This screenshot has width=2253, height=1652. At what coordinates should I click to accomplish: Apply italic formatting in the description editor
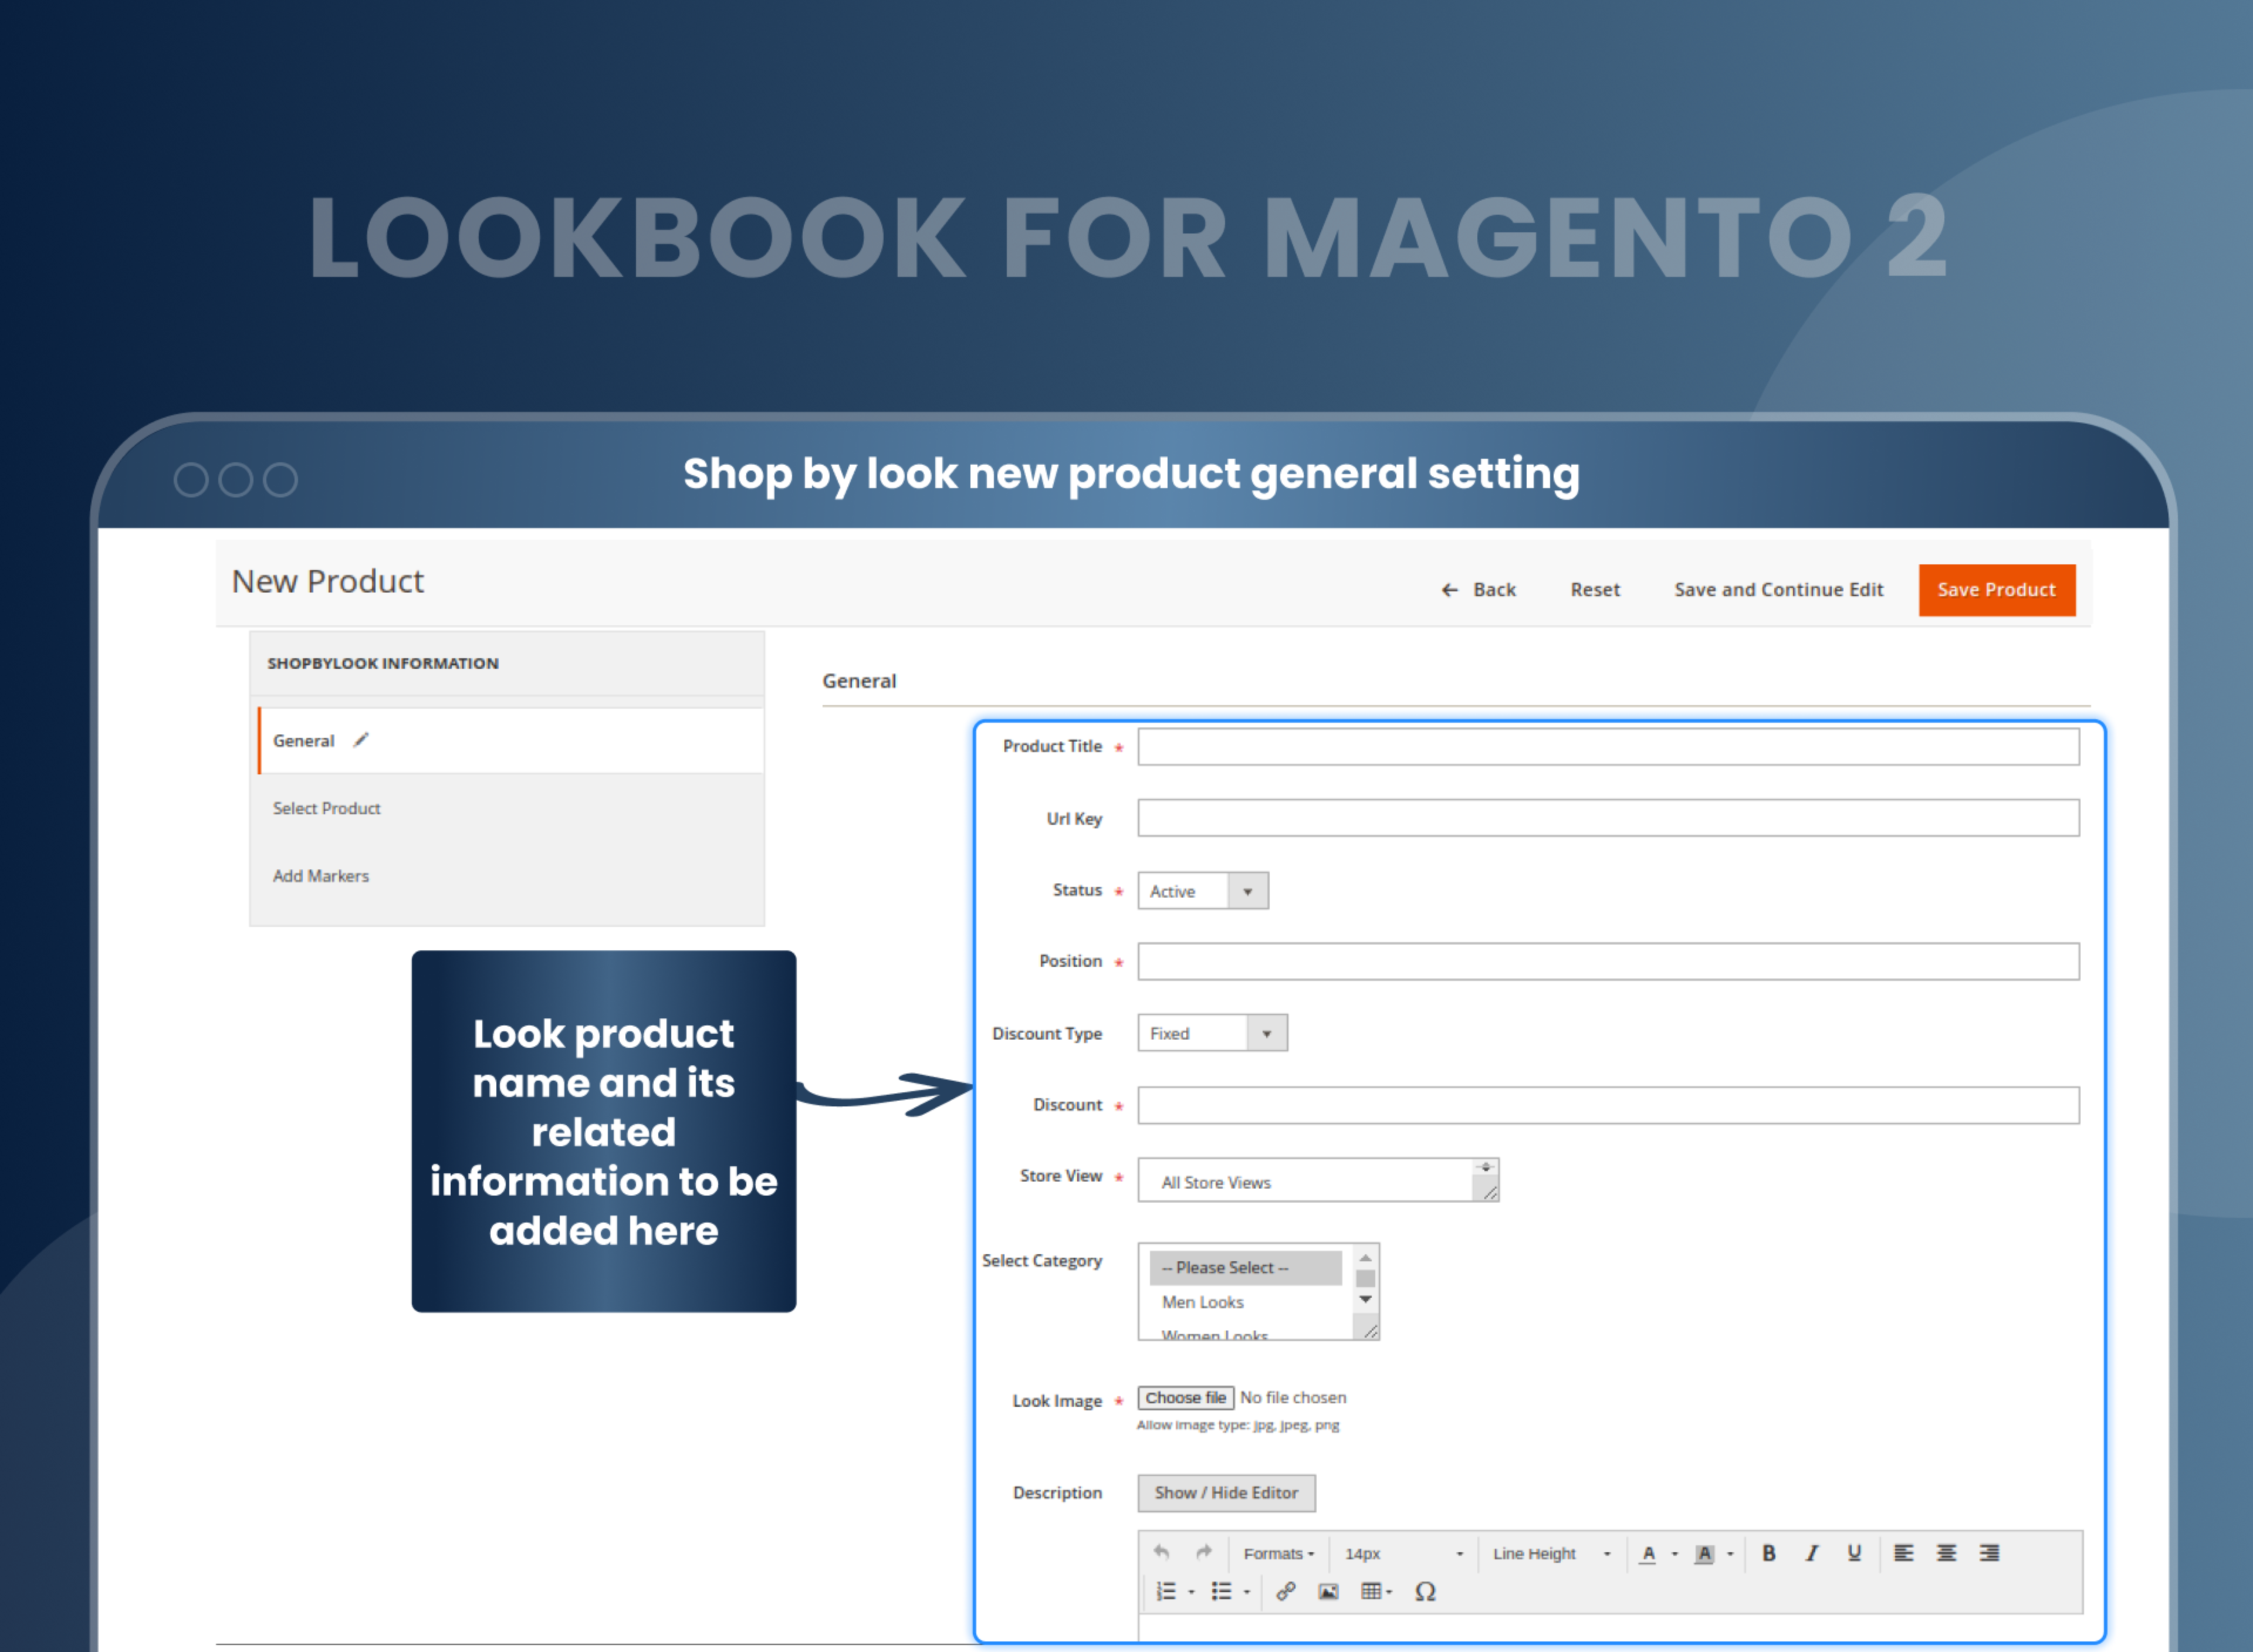click(1812, 1553)
